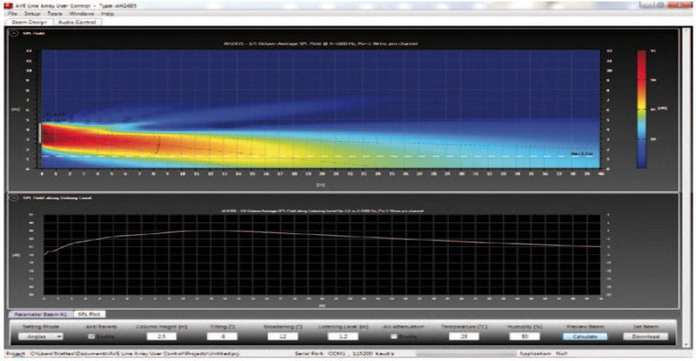Viewport: 696px width, 361px height.
Task: Click the SPL color scale bar
Action: click(x=641, y=106)
